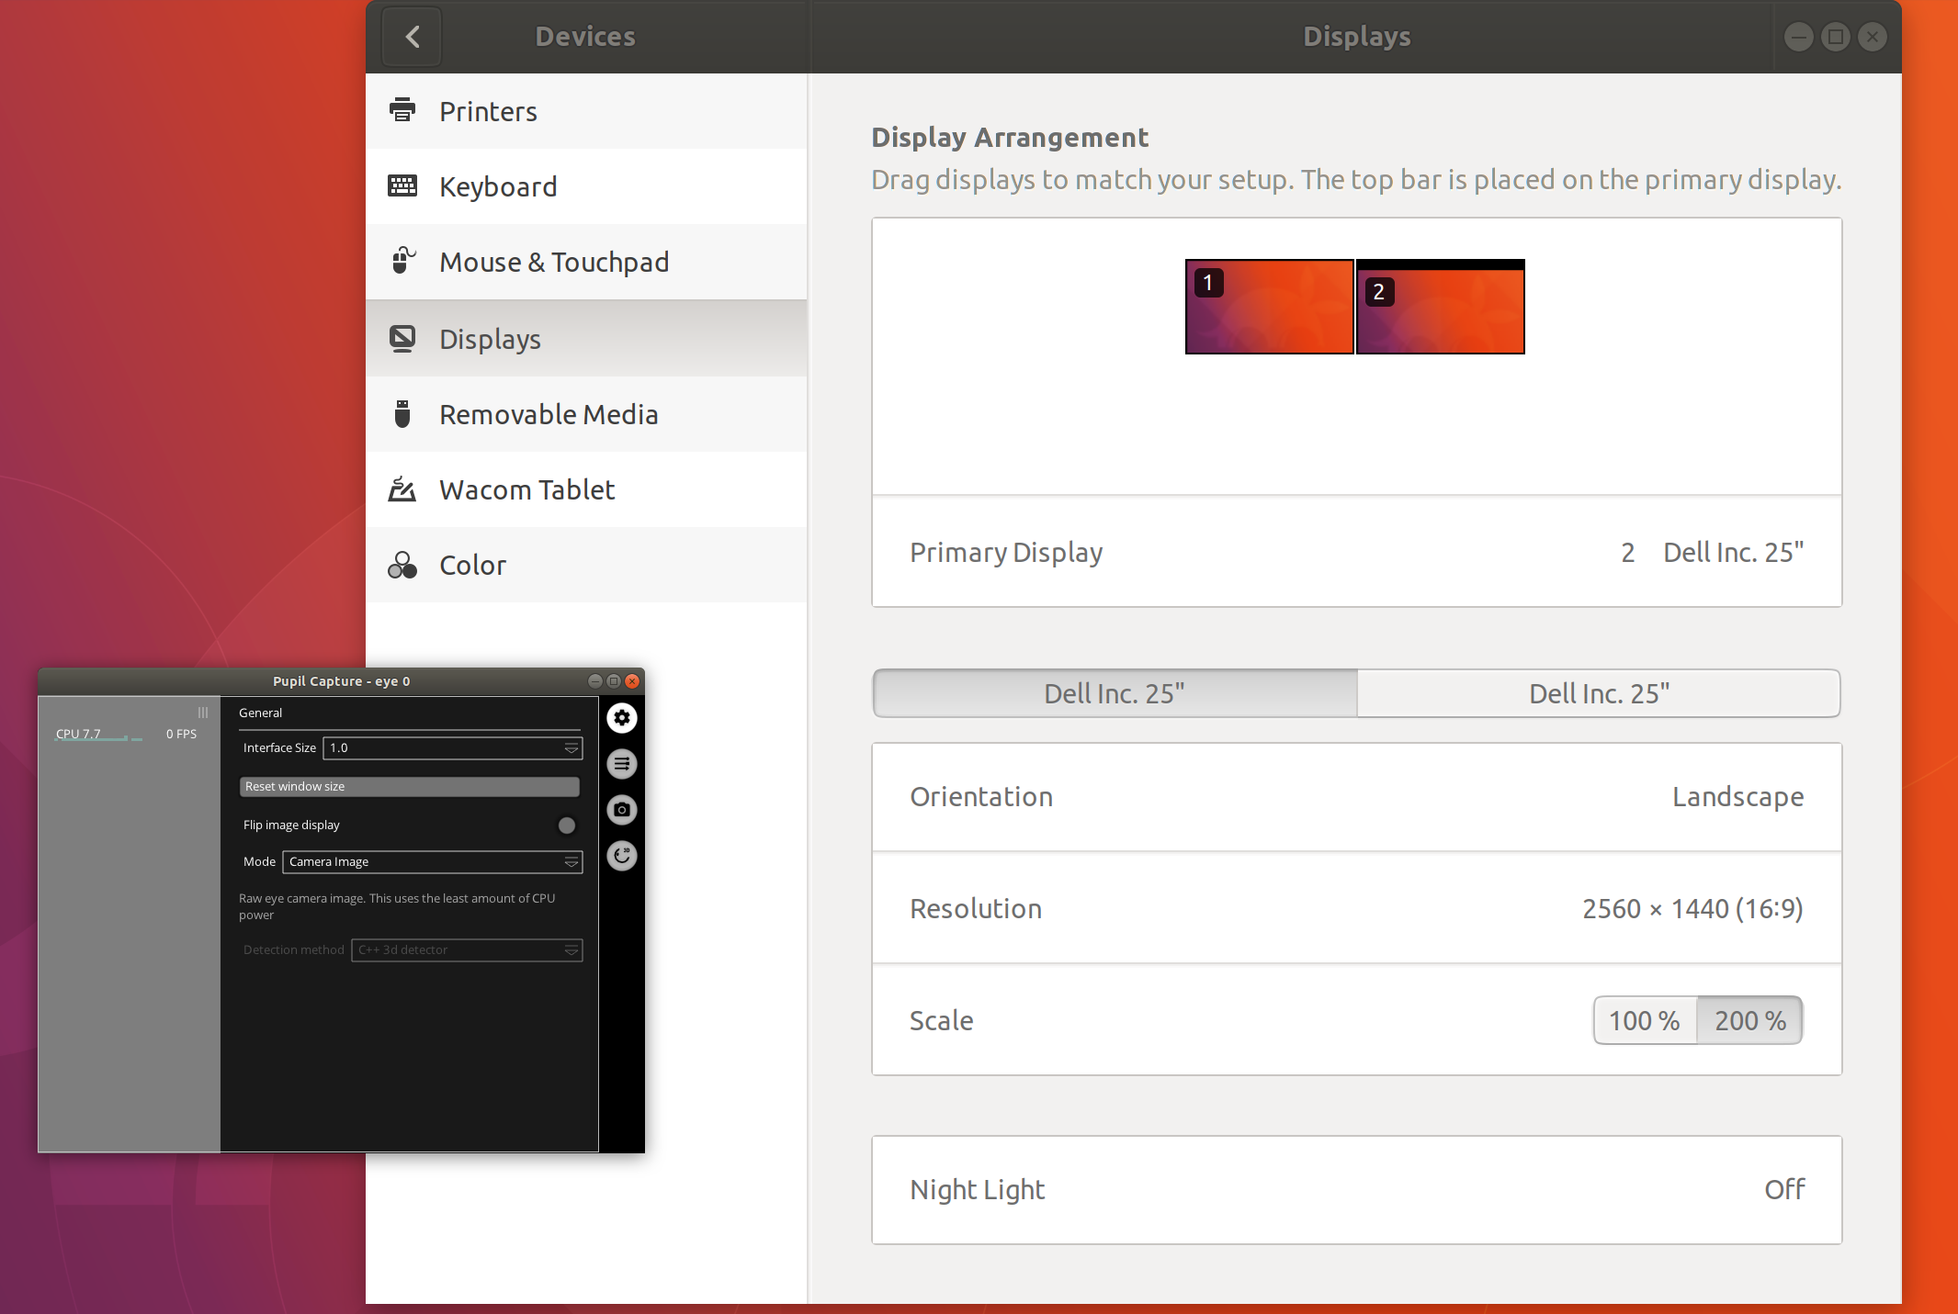The width and height of the screenshot is (1958, 1314).
Task: Click Reset window size button
Action: tap(410, 787)
